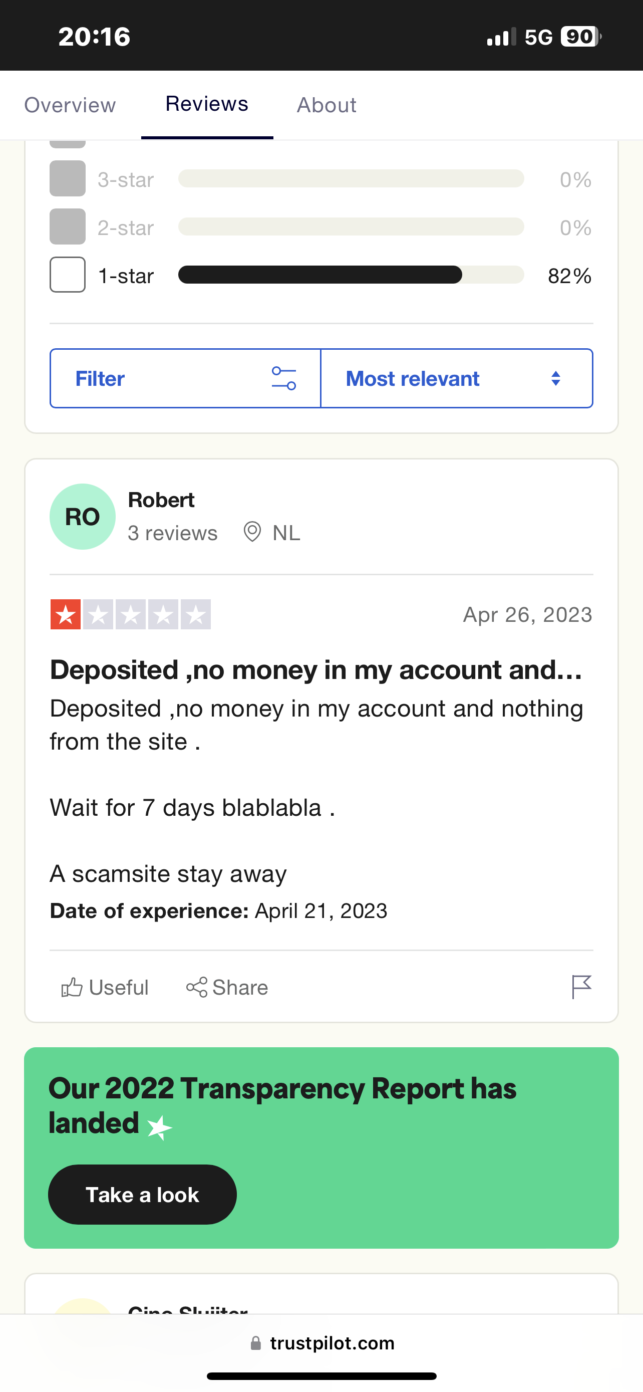Image resolution: width=643 pixels, height=1392 pixels.
Task: Flag Robert's review with the flag icon
Action: tap(581, 987)
